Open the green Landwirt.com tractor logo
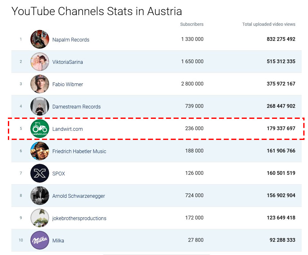This screenshot has width=308, height=255. [40, 129]
